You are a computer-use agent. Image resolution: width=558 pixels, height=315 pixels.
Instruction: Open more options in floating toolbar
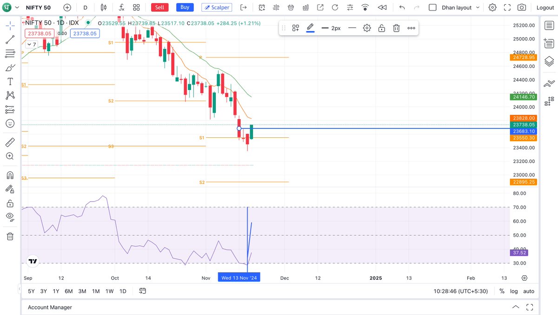tap(411, 28)
